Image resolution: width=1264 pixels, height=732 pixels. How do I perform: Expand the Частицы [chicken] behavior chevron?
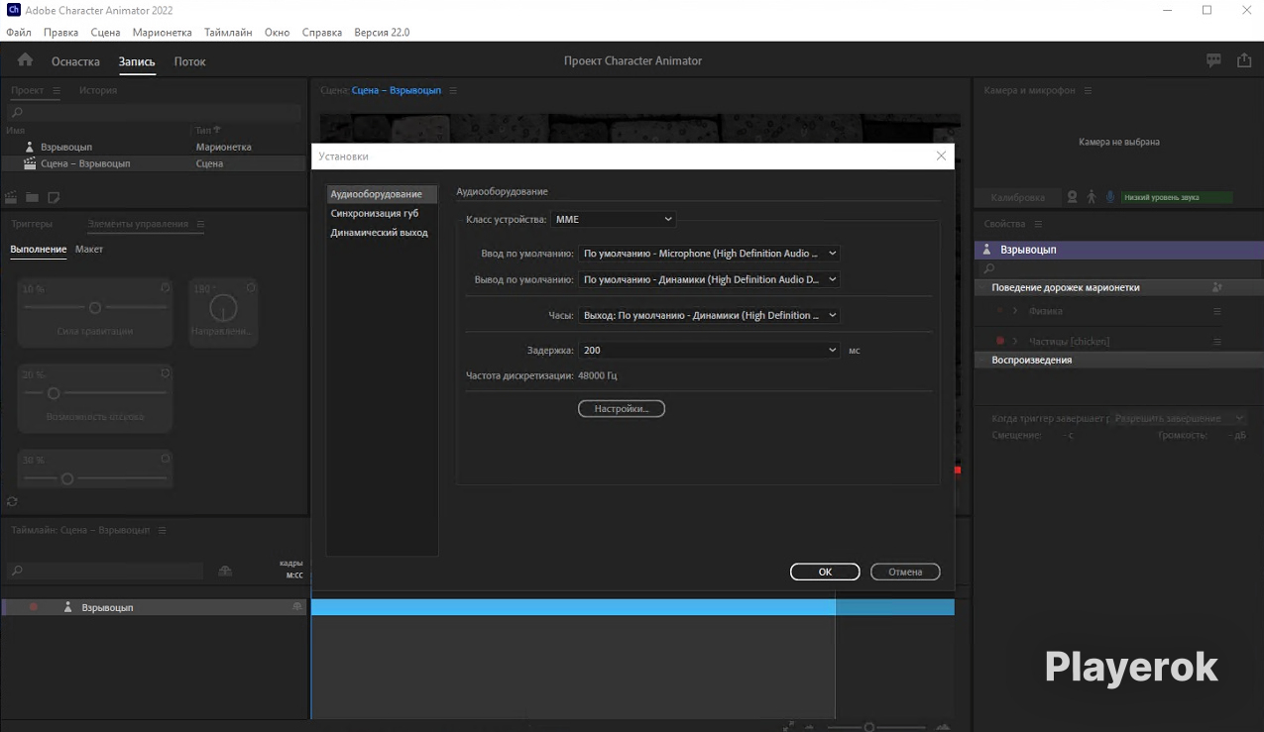tap(1015, 342)
